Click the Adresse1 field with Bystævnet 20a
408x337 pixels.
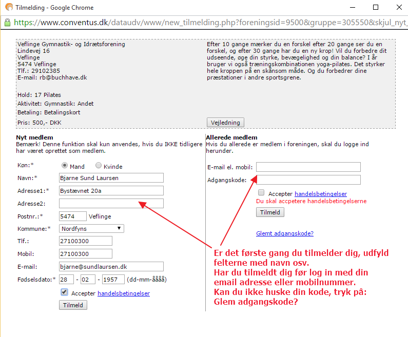click(x=111, y=191)
